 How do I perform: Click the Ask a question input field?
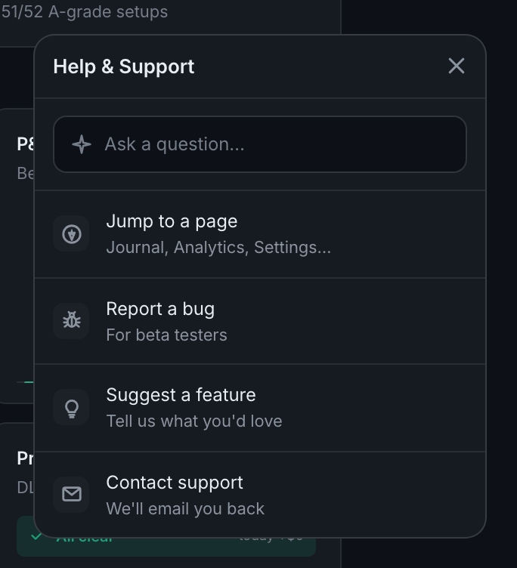point(259,144)
